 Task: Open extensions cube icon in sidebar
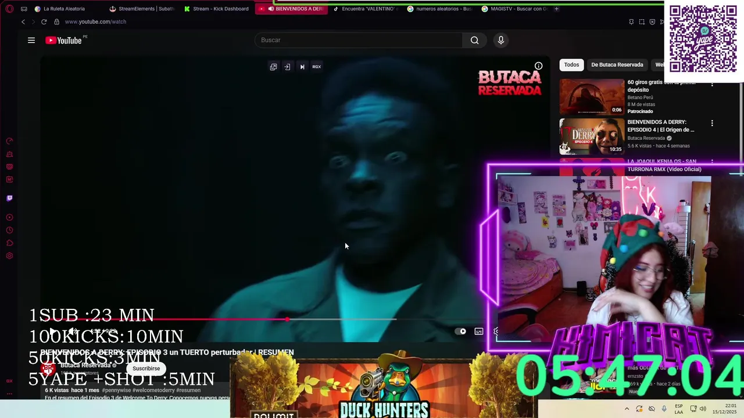coord(9,243)
